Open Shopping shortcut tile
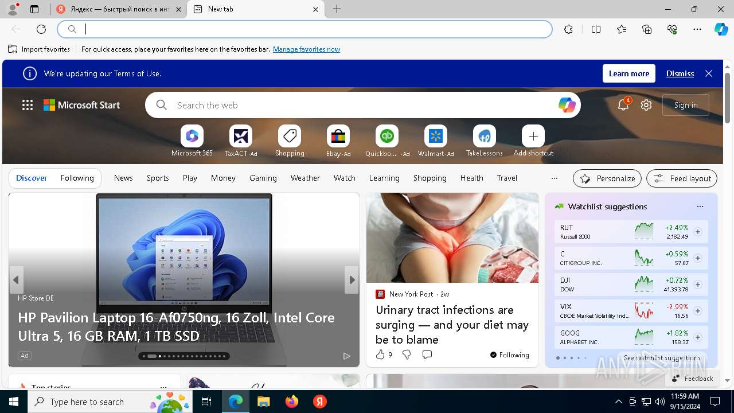 290,141
